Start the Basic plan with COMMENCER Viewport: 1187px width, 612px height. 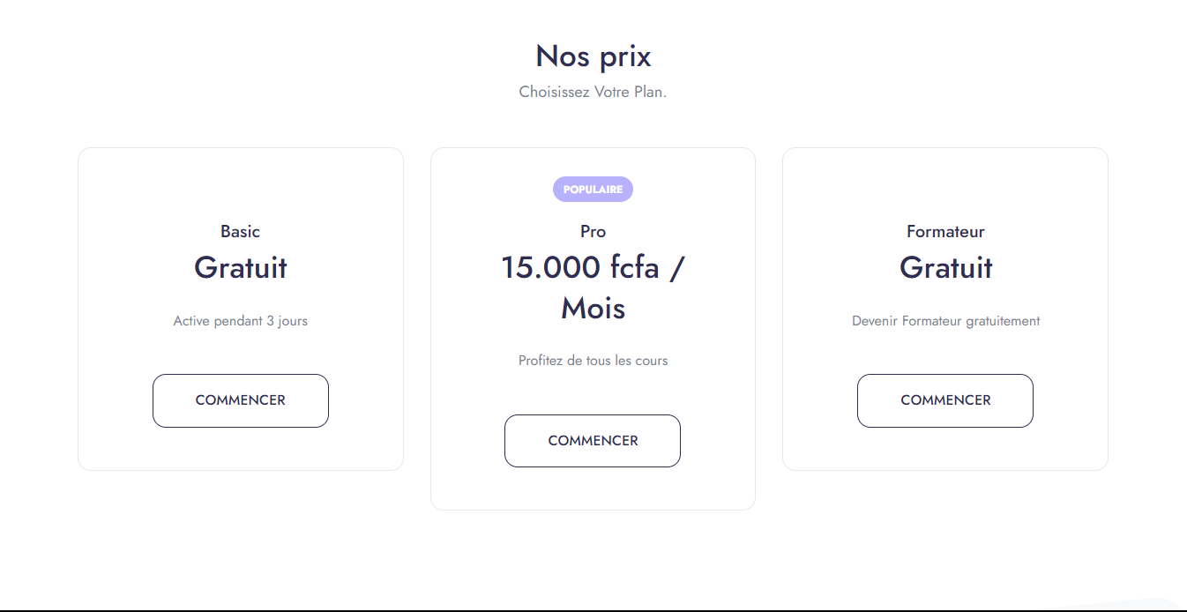click(x=241, y=400)
